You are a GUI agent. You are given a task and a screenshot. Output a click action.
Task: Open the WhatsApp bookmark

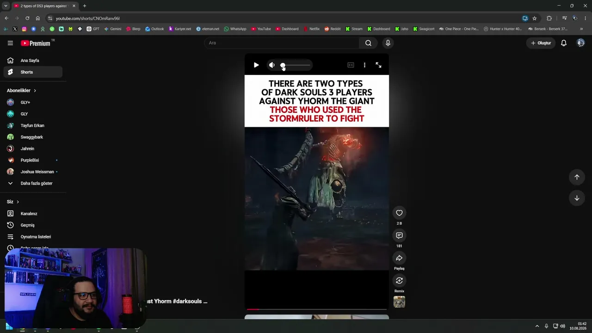click(235, 29)
